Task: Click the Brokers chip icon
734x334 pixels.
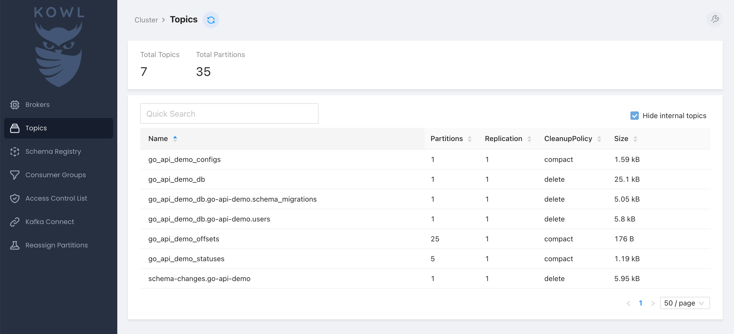Action: (x=15, y=105)
